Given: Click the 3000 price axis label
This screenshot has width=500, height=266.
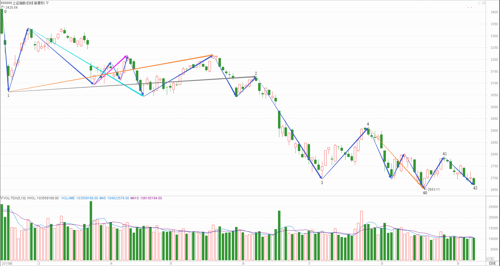Looking at the screenshot, I should click(x=494, y=107).
